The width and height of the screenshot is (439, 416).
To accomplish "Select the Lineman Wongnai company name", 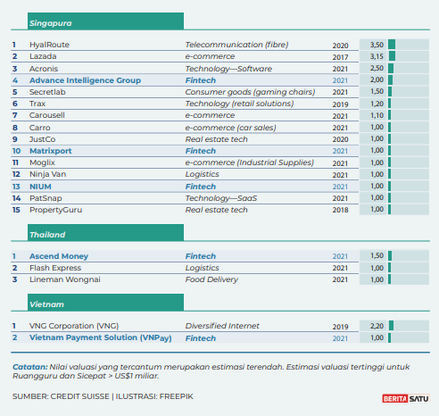I will (65, 279).
